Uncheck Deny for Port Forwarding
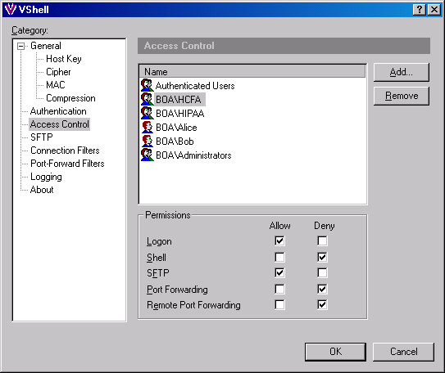 click(322, 290)
